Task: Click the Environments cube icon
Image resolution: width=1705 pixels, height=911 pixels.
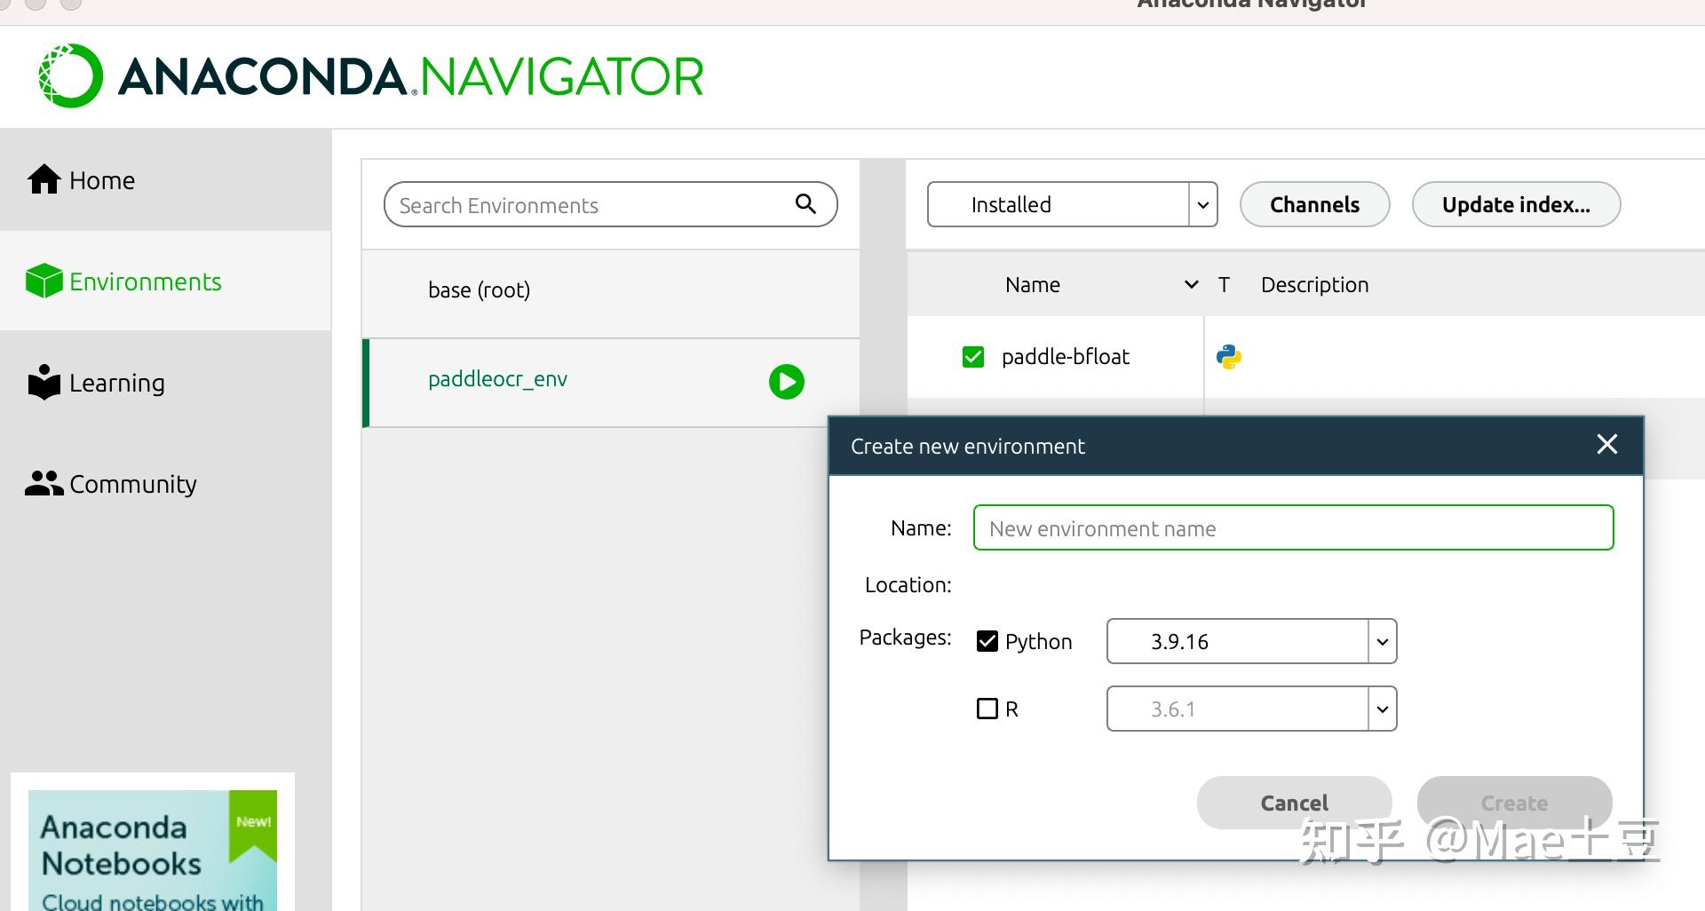Action: [44, 281]
